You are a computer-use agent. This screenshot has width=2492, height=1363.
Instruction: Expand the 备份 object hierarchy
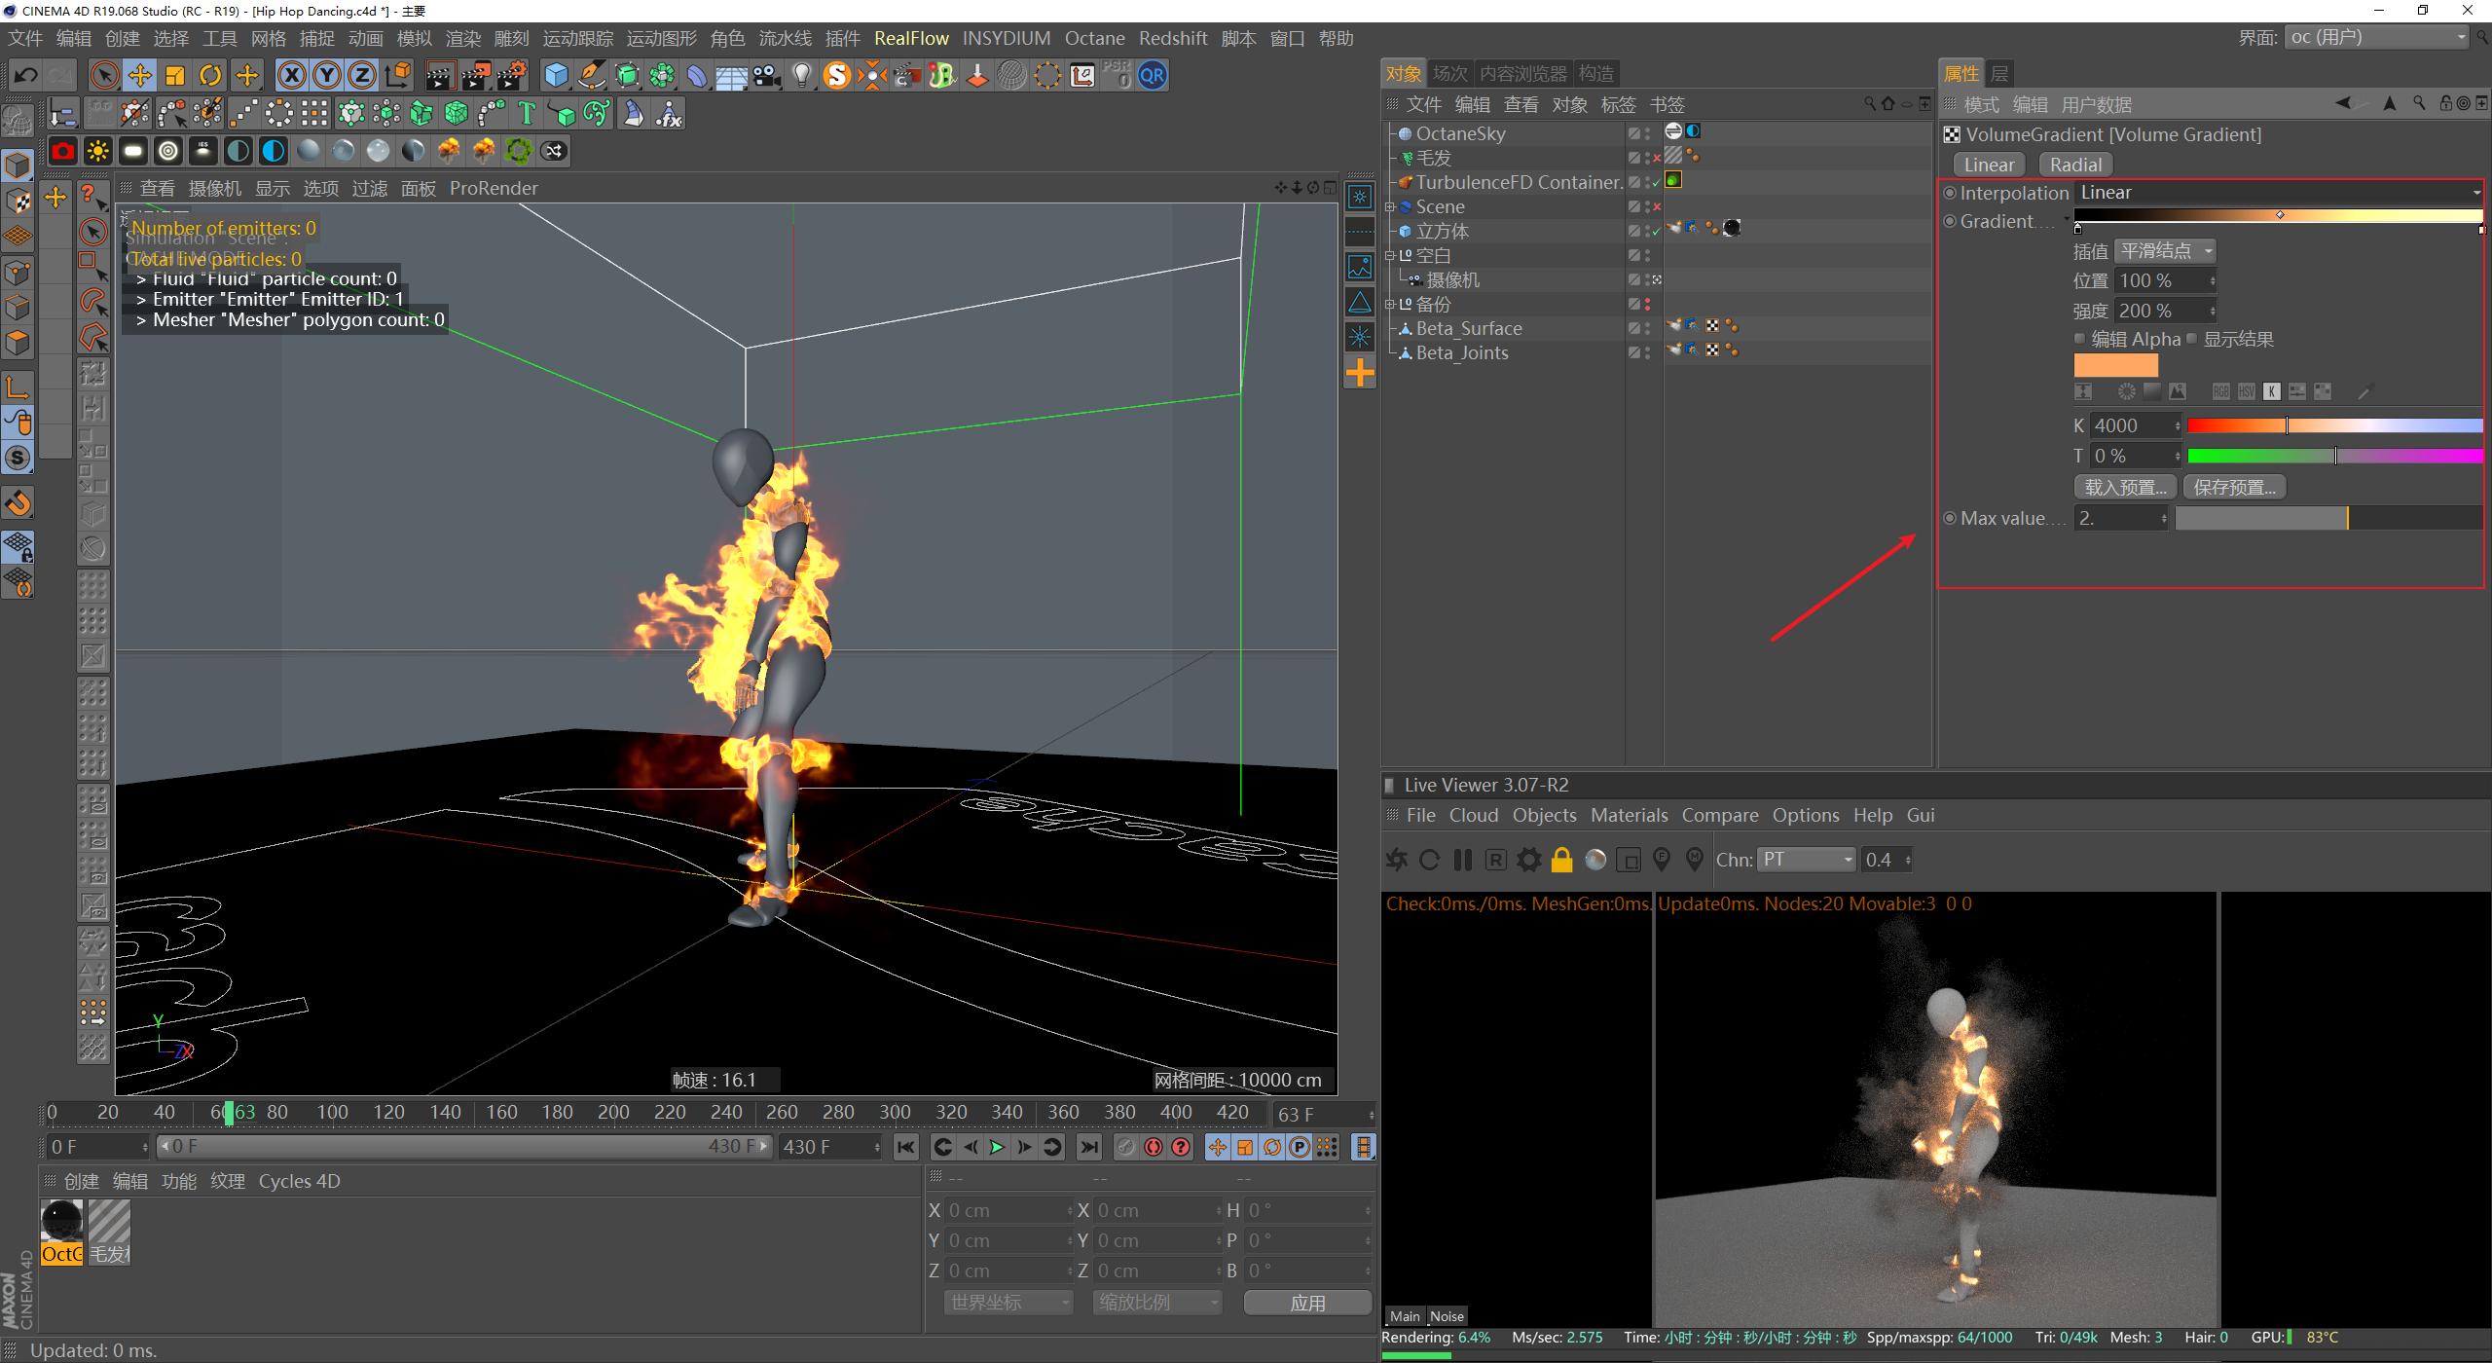1391,304
